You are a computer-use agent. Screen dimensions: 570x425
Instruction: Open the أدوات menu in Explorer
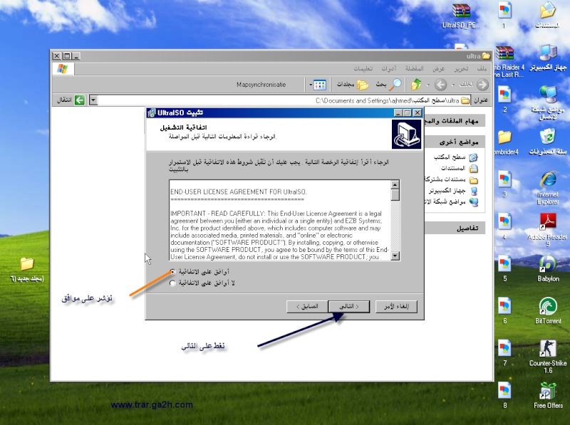[388, 68]
